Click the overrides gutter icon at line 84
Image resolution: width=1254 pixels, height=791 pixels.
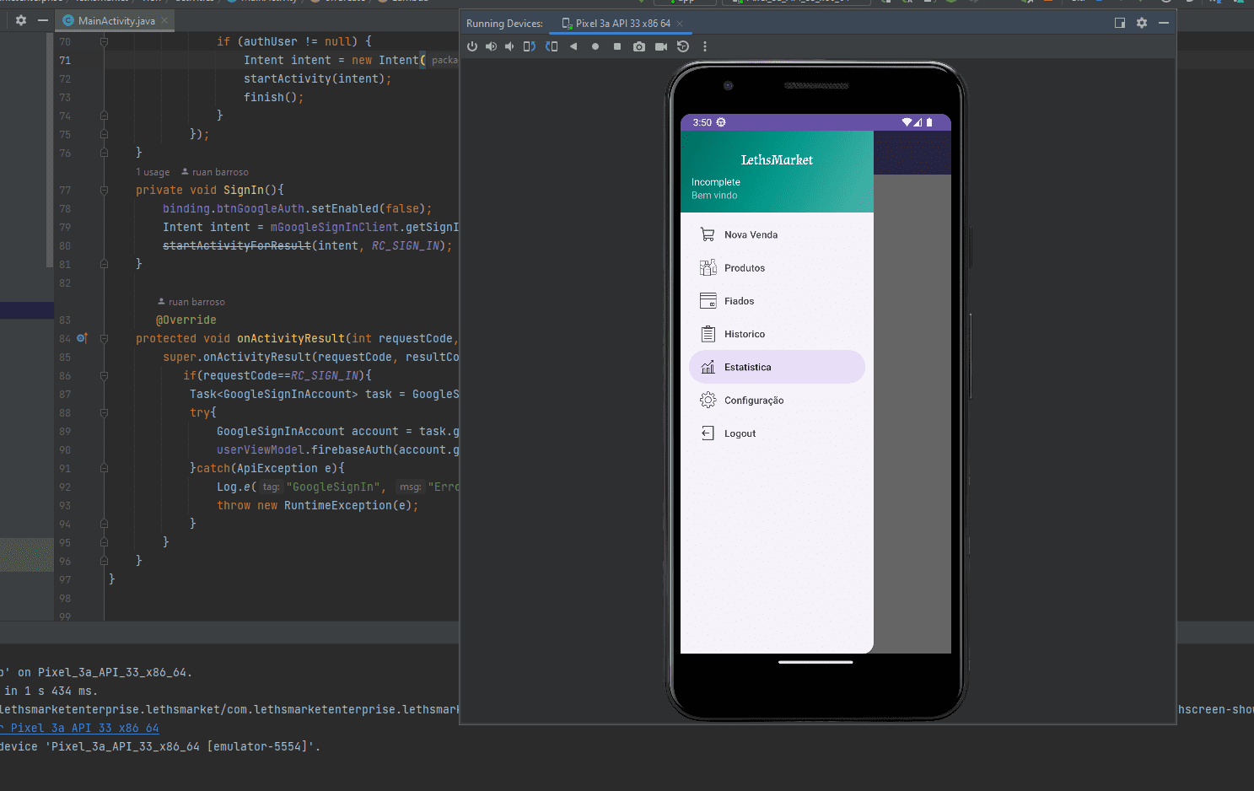(82, 338)
